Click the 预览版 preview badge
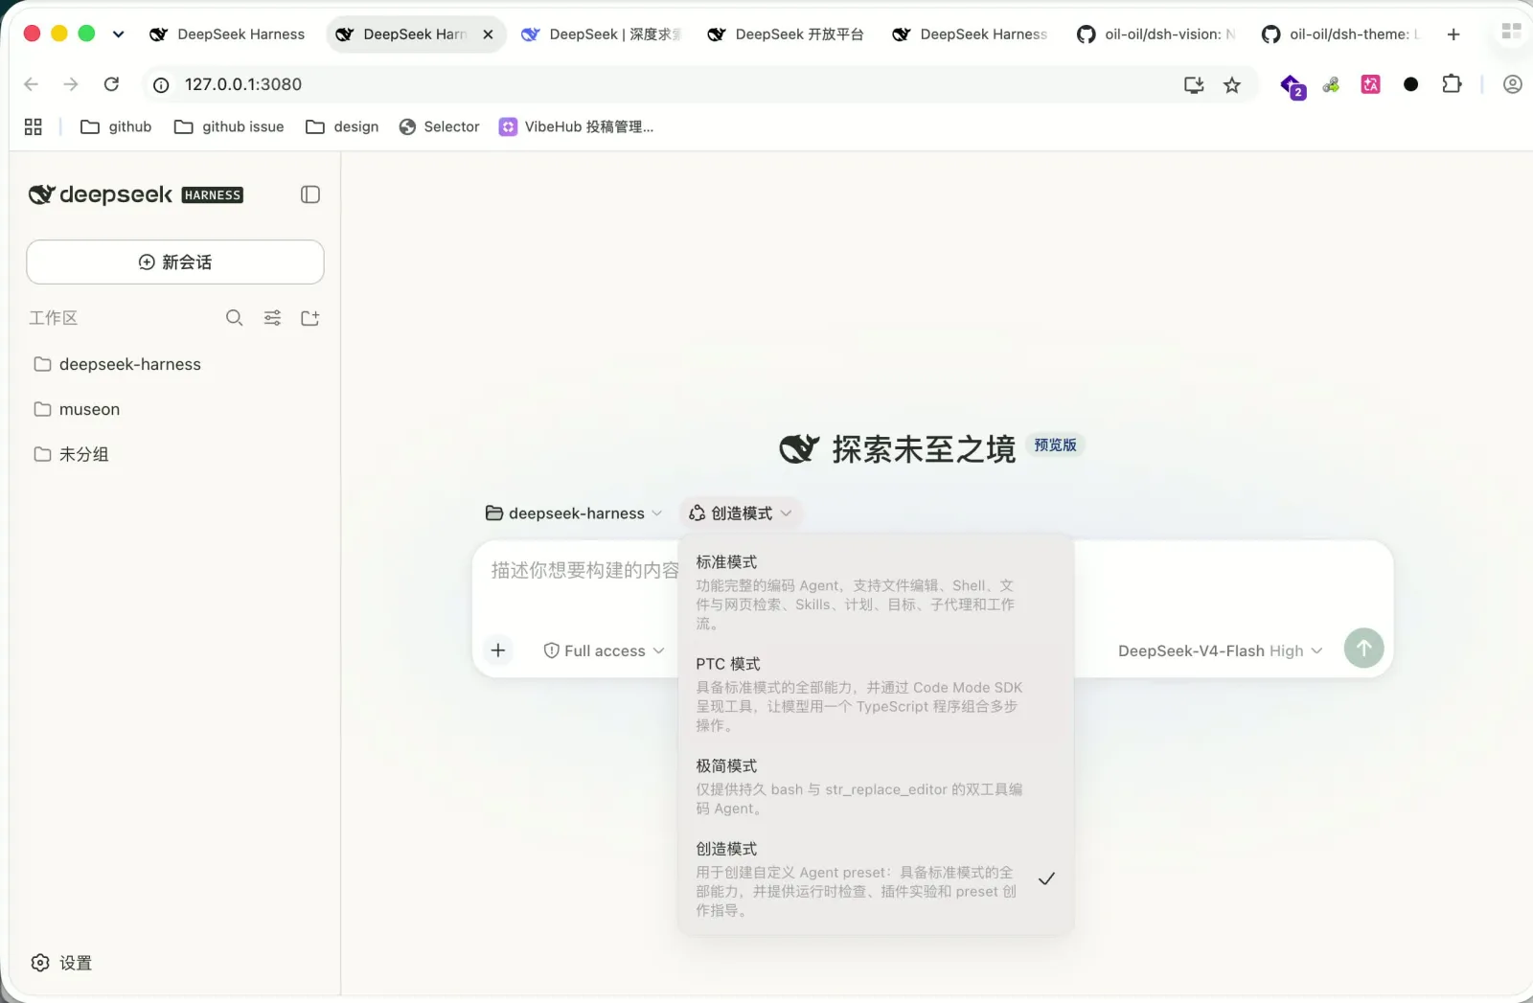Screen dimensions: 1533x1003 1055,445
